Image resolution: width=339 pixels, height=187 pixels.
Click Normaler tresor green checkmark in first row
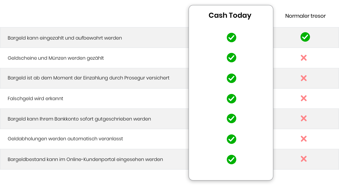point(305,37)
